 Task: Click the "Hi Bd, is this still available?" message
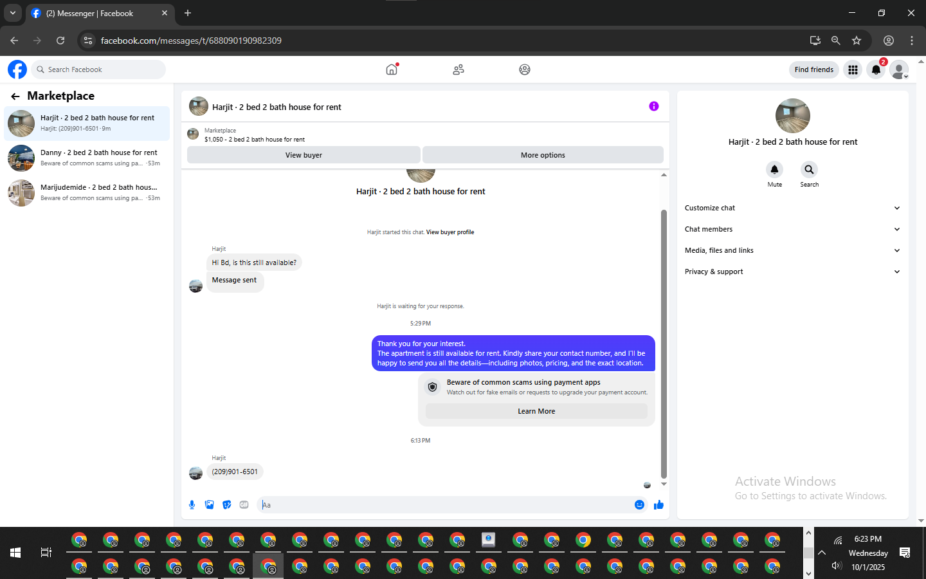254,262
